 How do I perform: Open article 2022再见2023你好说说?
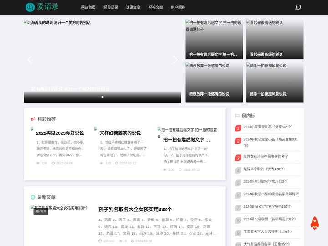[60, 133]
